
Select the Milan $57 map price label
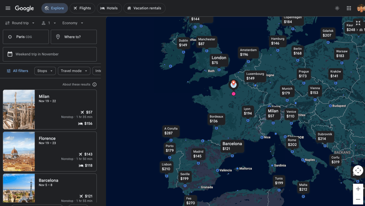point(273,113)
